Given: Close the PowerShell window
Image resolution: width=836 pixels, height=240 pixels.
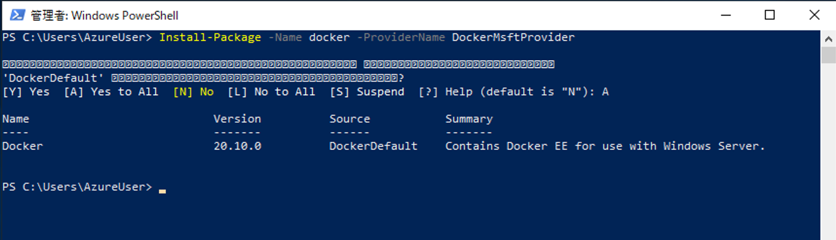Looking at the screenshot, I should pos(814,15).
